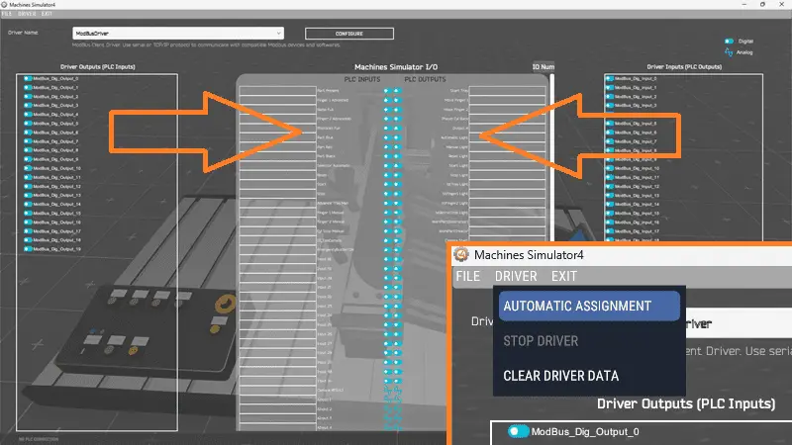Click the digital icon of ModBus_Dig_Output_19
This screenshot has width=792, height=445.
28,249
